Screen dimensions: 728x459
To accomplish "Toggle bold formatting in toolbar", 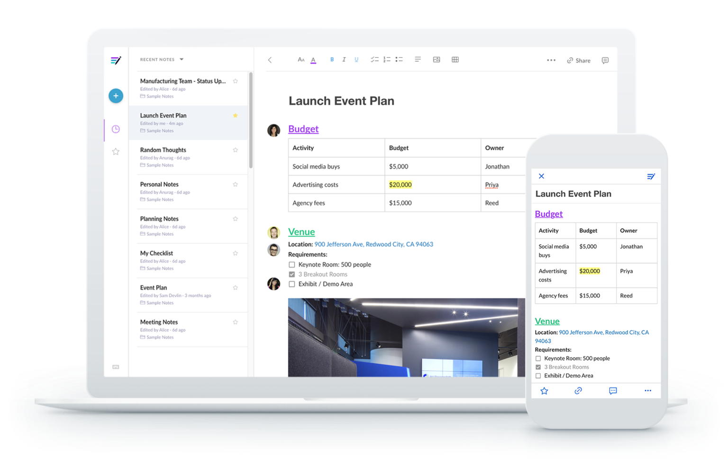I will tap(332, 60).
